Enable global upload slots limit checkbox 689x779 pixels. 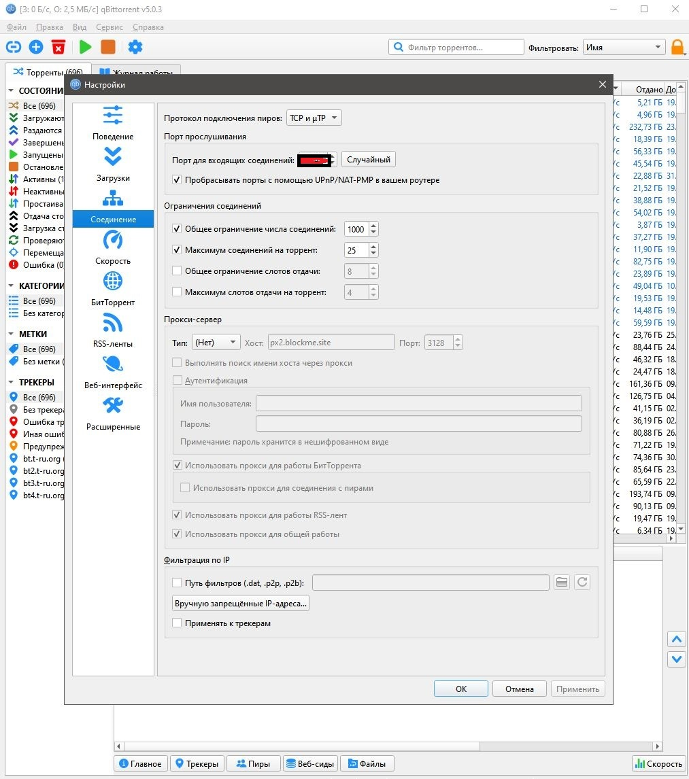point(177,271)
